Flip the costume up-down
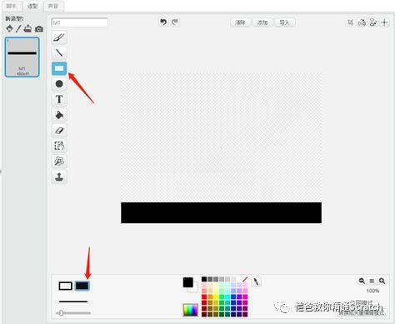Viewport: 395px width, 324px height. coord(373,22)
